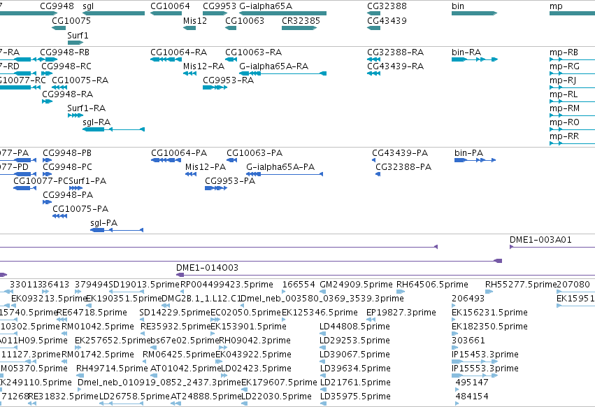Image resolution: width=595 pixels, height=407 pixels.
Task: Select the CG9948-PC protein label
Action: (x=67, y=167)
